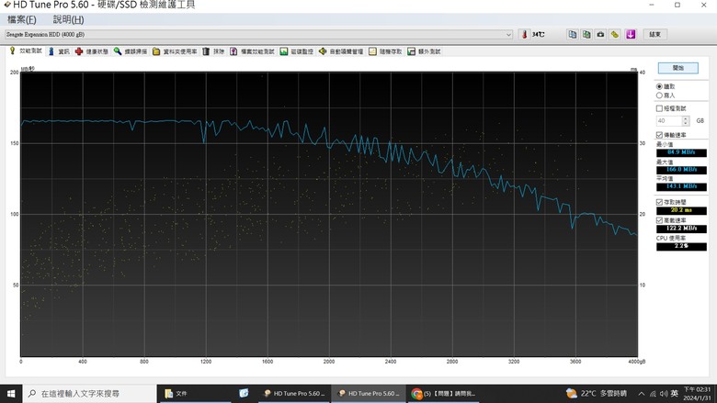Click the access time value 20.2 ms

[681, 210]
